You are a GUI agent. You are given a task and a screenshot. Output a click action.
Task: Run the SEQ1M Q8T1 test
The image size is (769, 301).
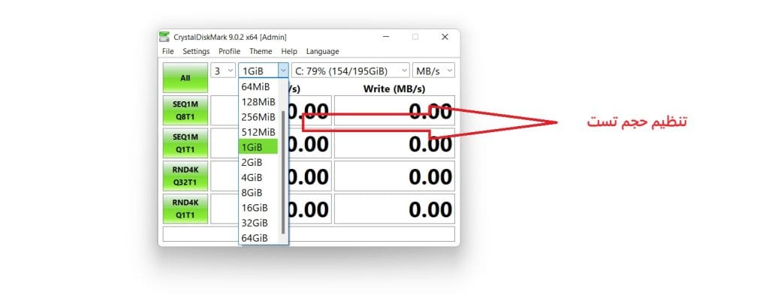185,110
